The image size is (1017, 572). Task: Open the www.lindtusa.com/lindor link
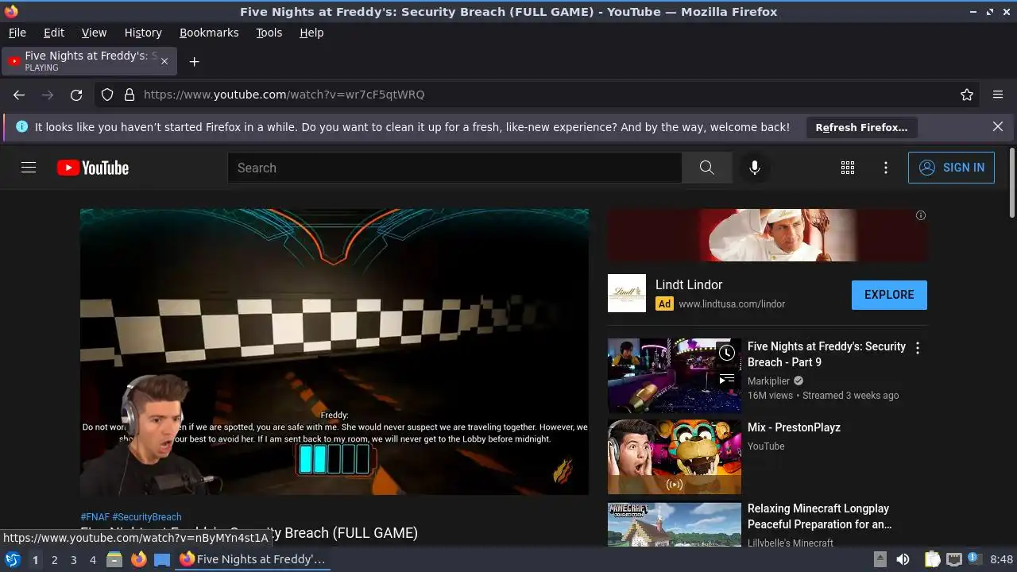pos(732,303)
